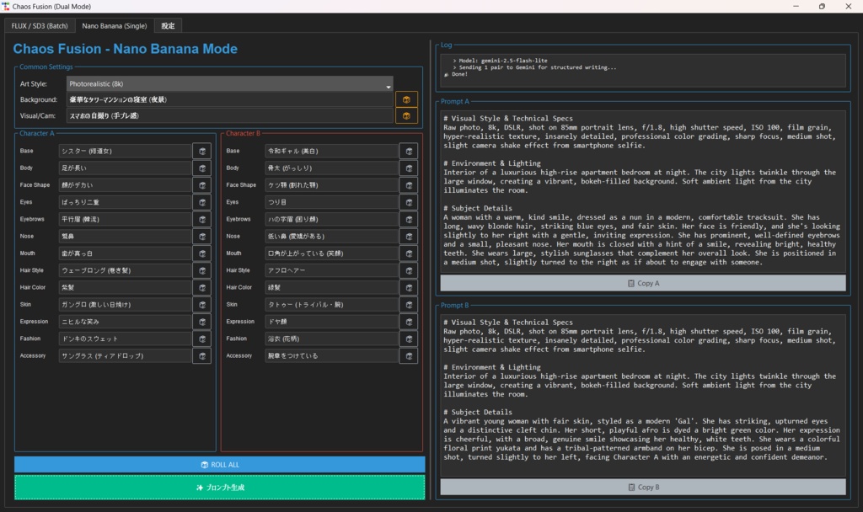Edit Character A Accessory field

[x=125, y=356]
